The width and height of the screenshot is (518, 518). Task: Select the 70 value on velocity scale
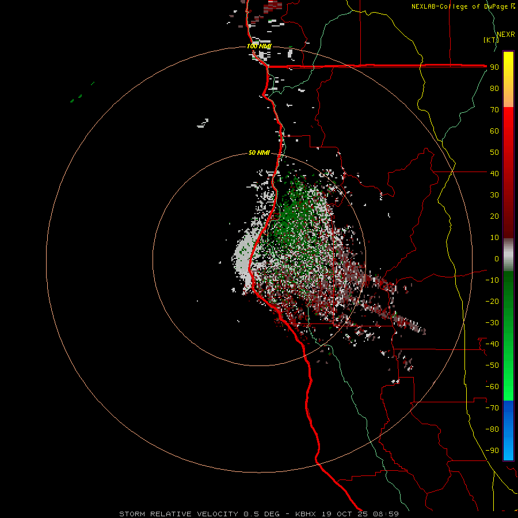pos(494,110)
